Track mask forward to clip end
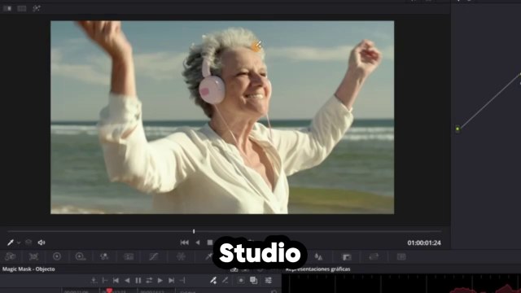This screenshot has height=293, width=521. (172, 281)
